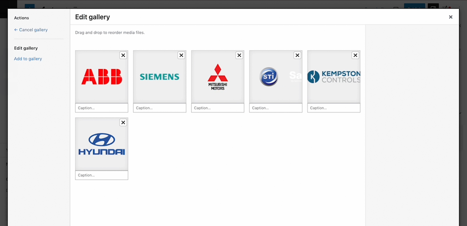Image resolution: width=467 pixels, height=226 pixels.
Task: Focus the caption field under STI logo
Action: click(276, 108)
